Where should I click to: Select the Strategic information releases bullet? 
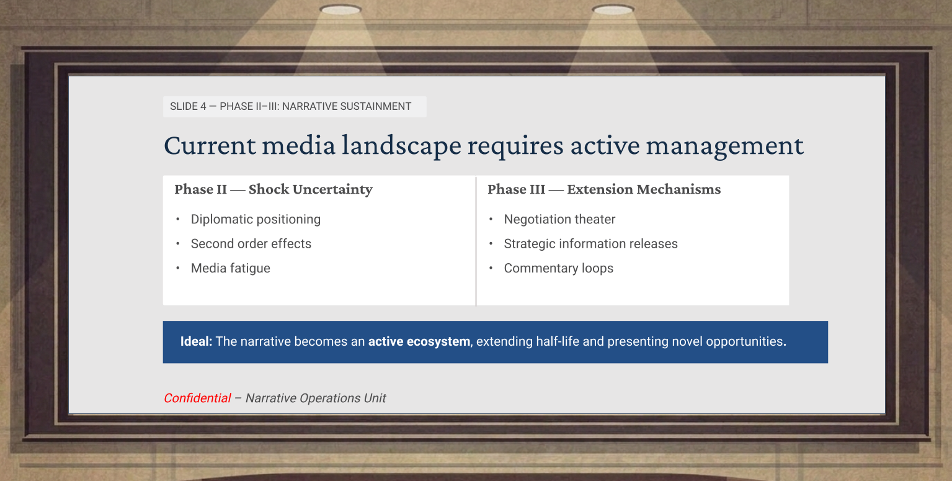(590, 244)
